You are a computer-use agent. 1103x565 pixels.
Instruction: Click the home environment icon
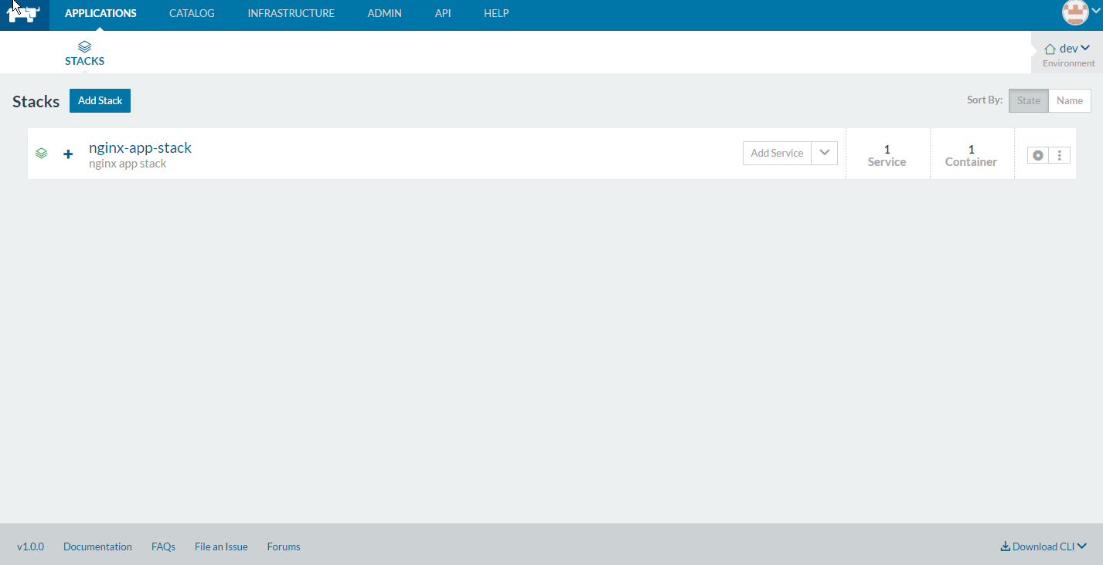(1050, 49)
